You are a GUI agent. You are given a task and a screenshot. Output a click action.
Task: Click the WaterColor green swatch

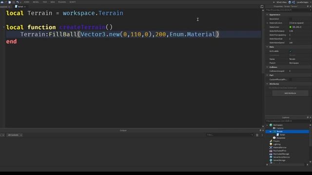pyautogui.click(x=291, y=27)
